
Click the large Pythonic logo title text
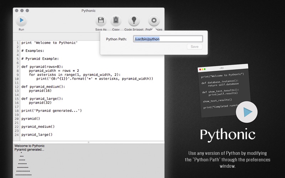point(228,135)
